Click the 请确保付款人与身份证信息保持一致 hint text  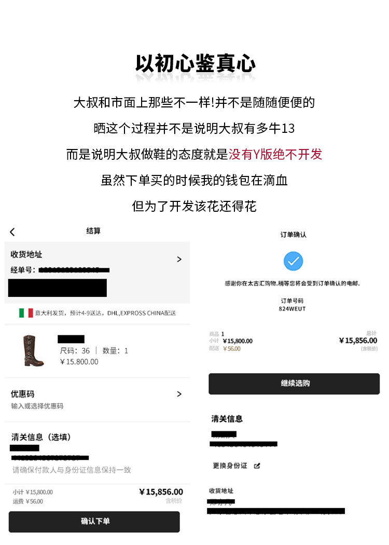click(x=72, y=470)
